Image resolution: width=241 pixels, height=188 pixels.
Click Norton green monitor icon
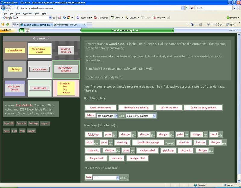pos(21,30)
